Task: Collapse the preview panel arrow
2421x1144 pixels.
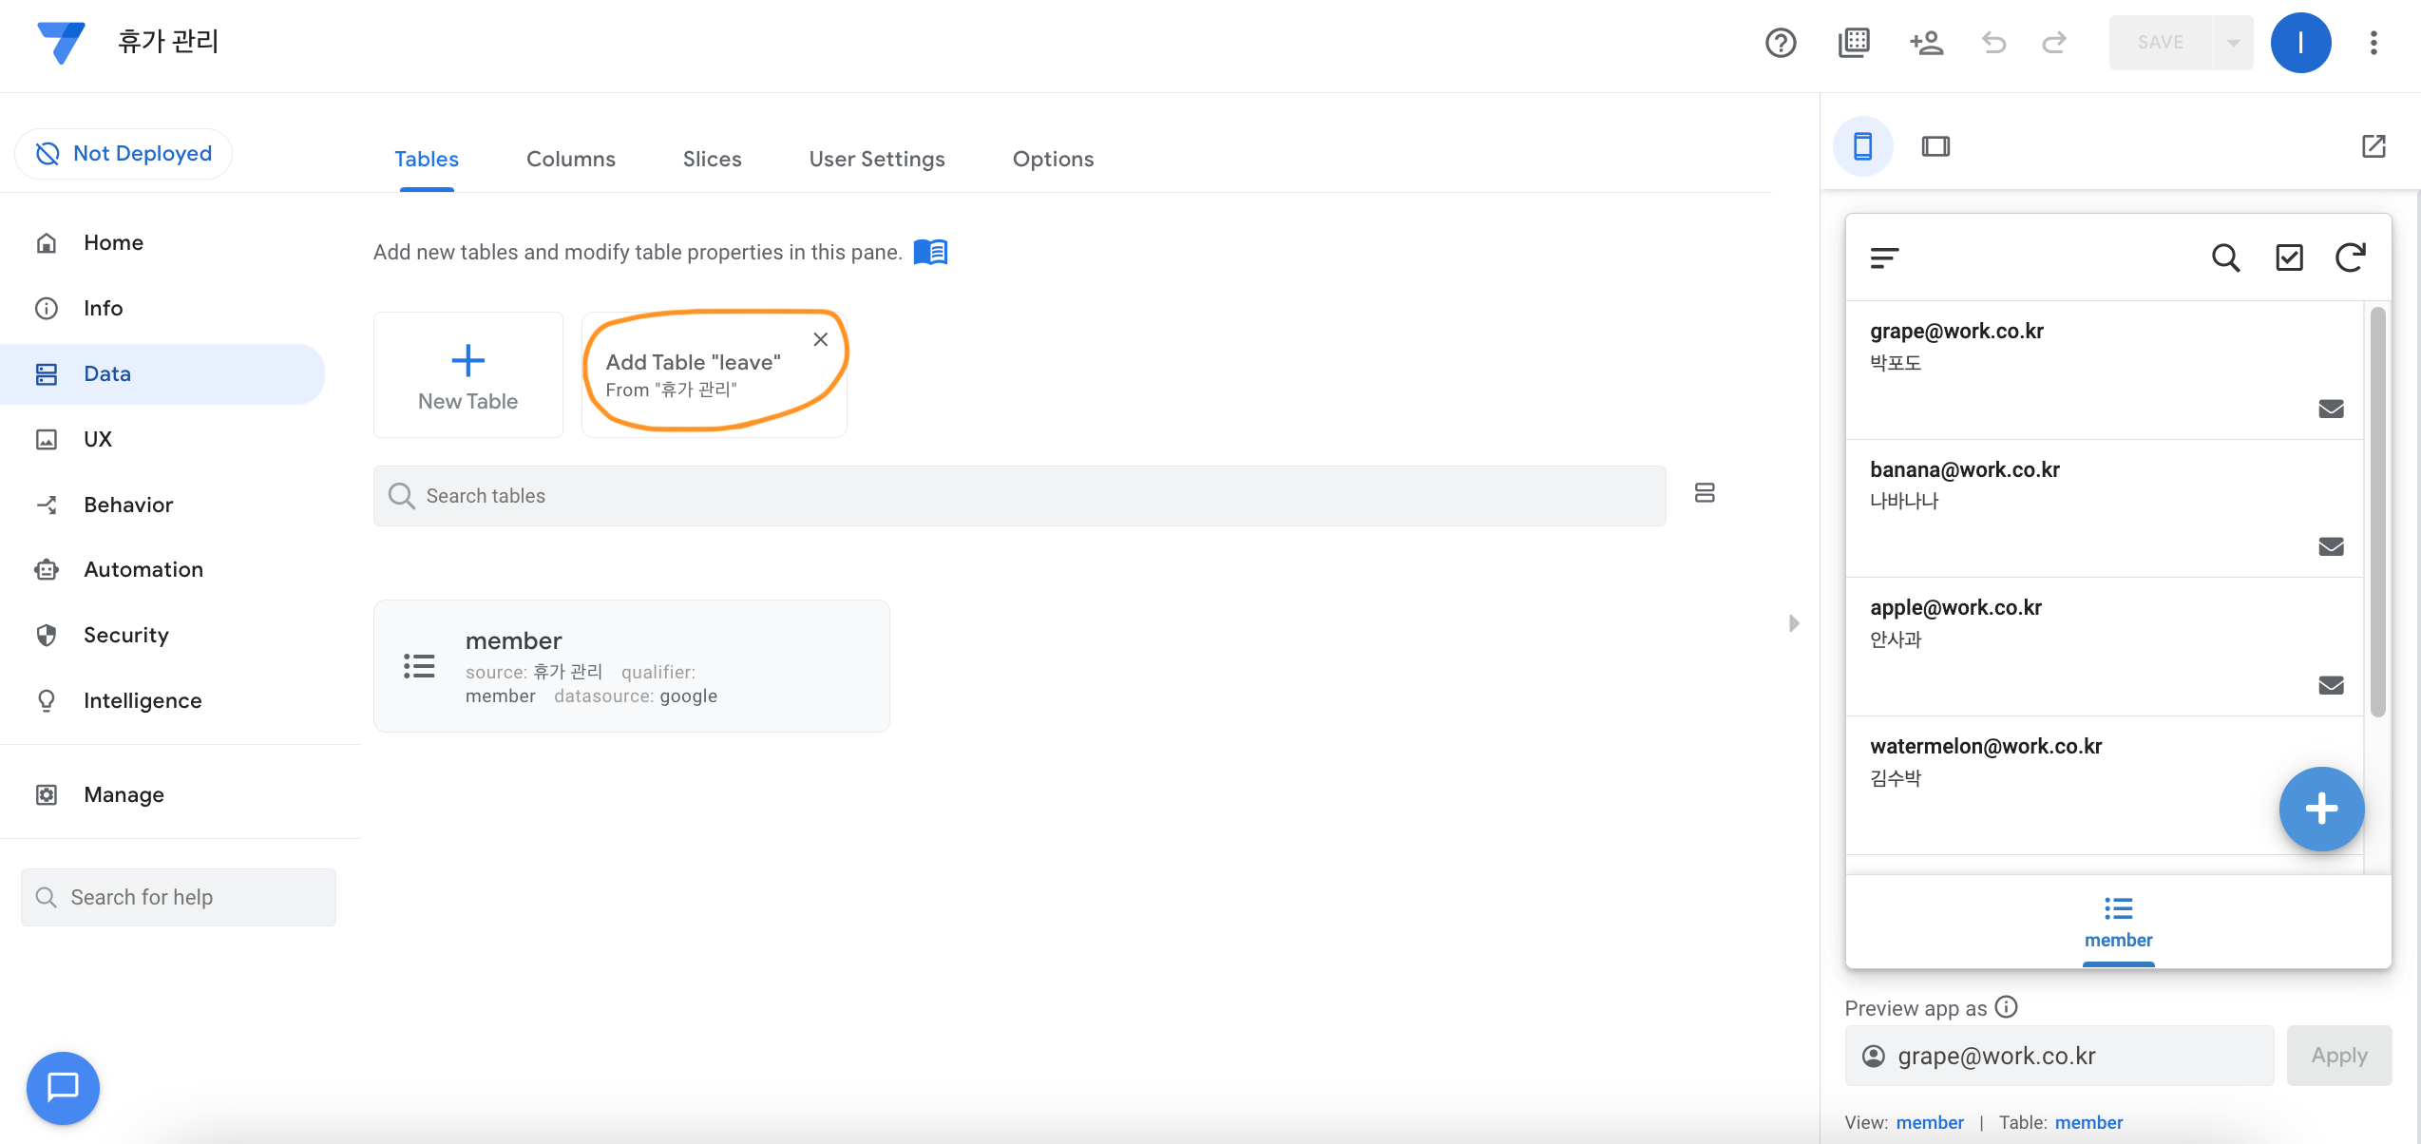Action: click(x=1794, y=623)
